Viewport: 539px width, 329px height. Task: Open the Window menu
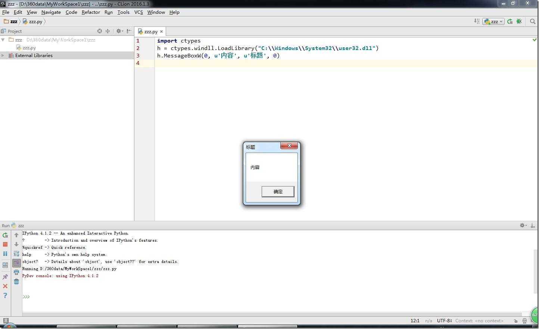coord(156,12)
